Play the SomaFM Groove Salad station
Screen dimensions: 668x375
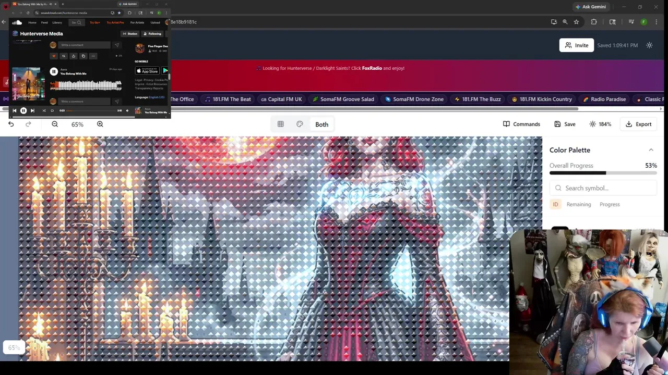[x=343, y=99]
